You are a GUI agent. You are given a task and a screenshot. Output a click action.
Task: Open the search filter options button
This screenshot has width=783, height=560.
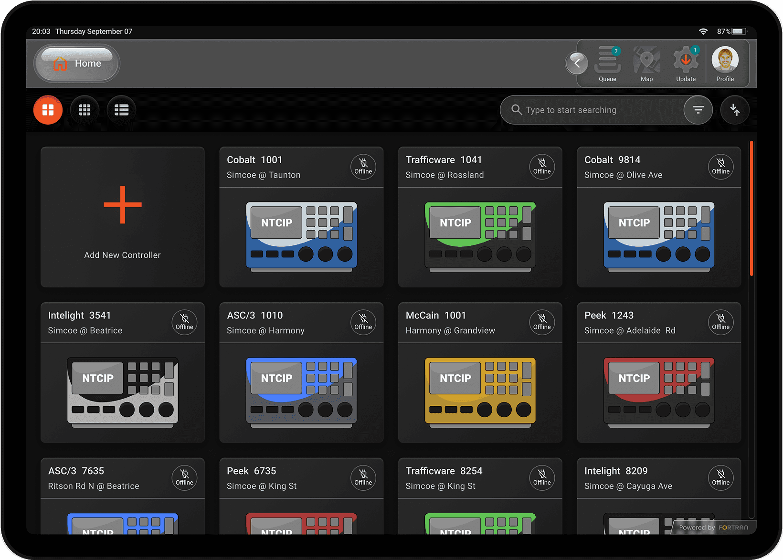click(x=698, y=110)
